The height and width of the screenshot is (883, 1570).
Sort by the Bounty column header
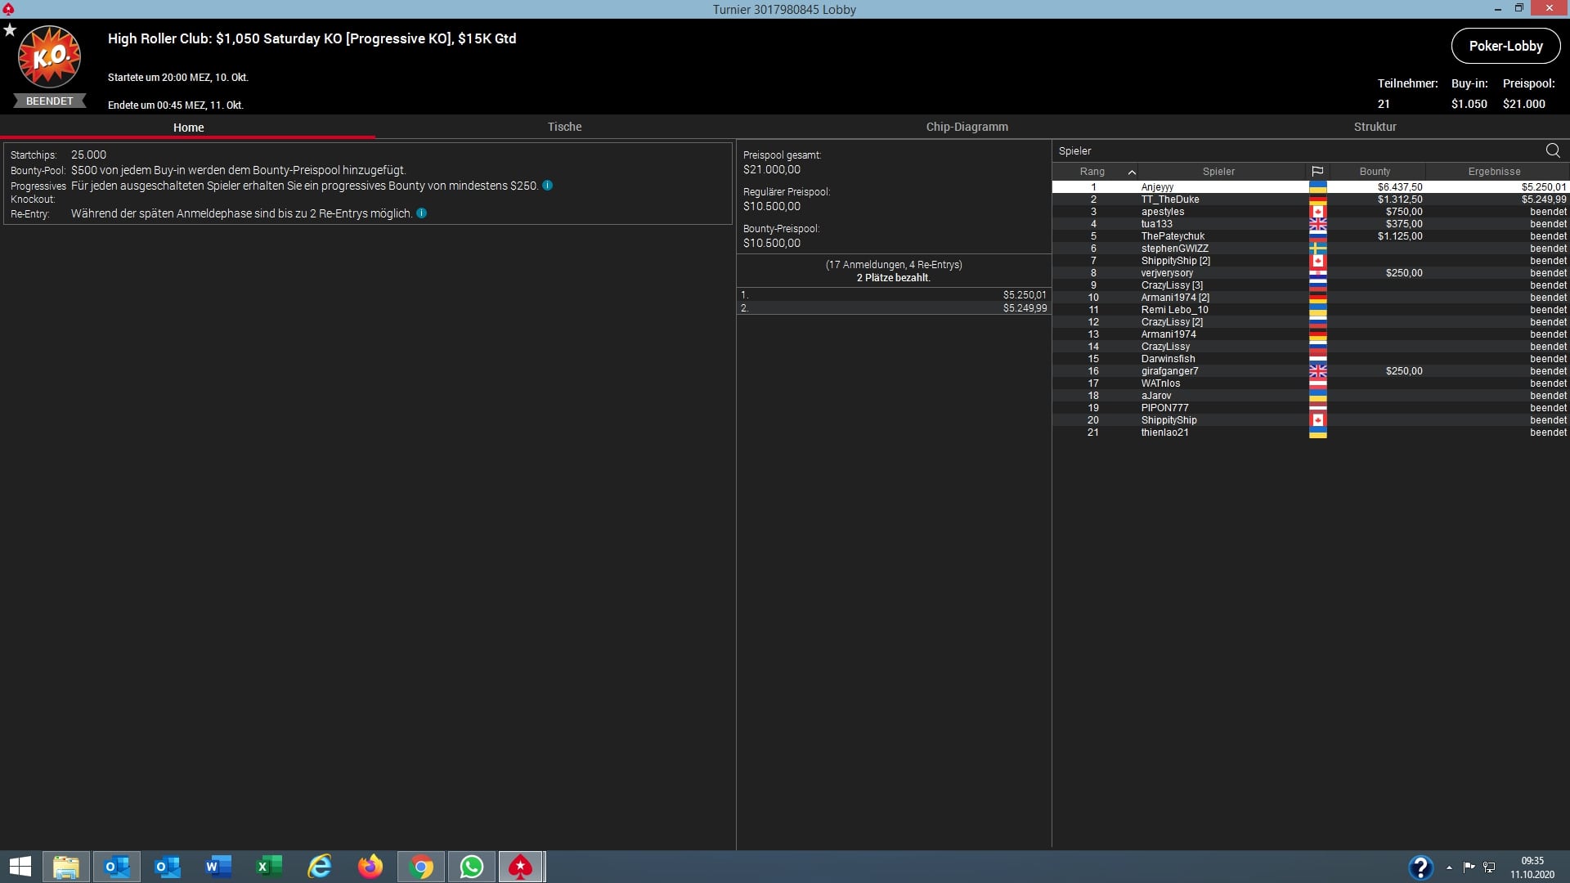point(1375,172)
